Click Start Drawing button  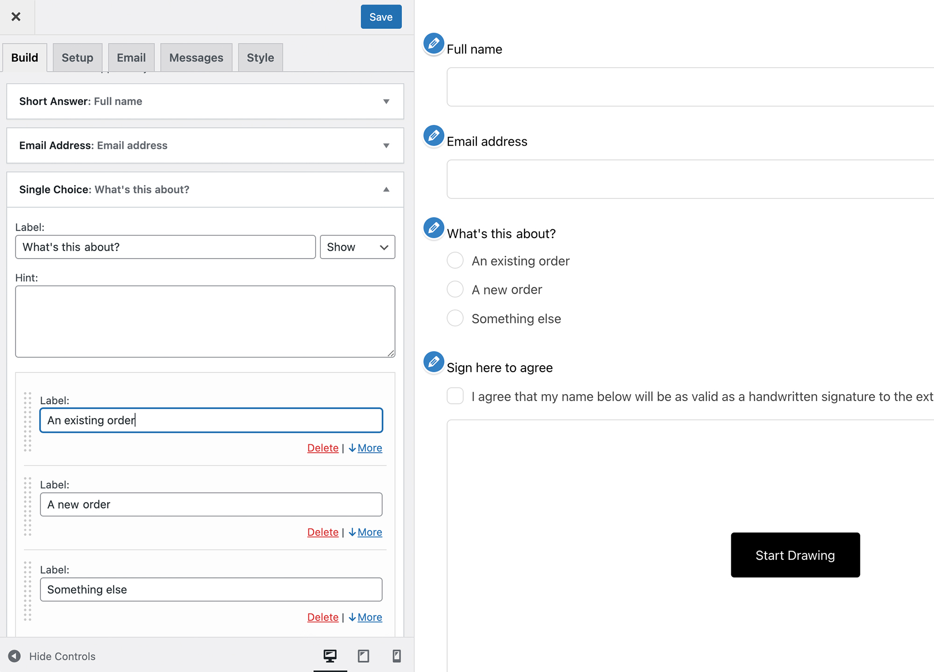tap(795, 555)
